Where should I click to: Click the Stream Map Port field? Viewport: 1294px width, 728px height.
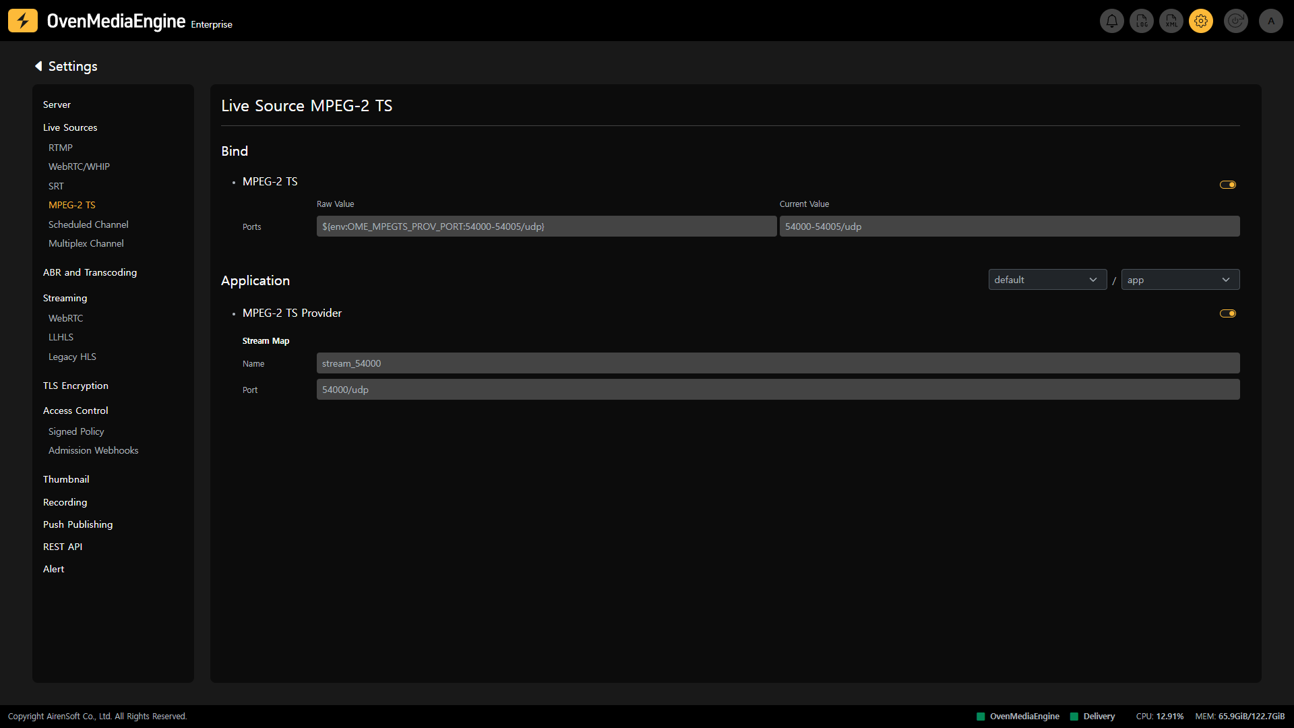tap(778, 390)
